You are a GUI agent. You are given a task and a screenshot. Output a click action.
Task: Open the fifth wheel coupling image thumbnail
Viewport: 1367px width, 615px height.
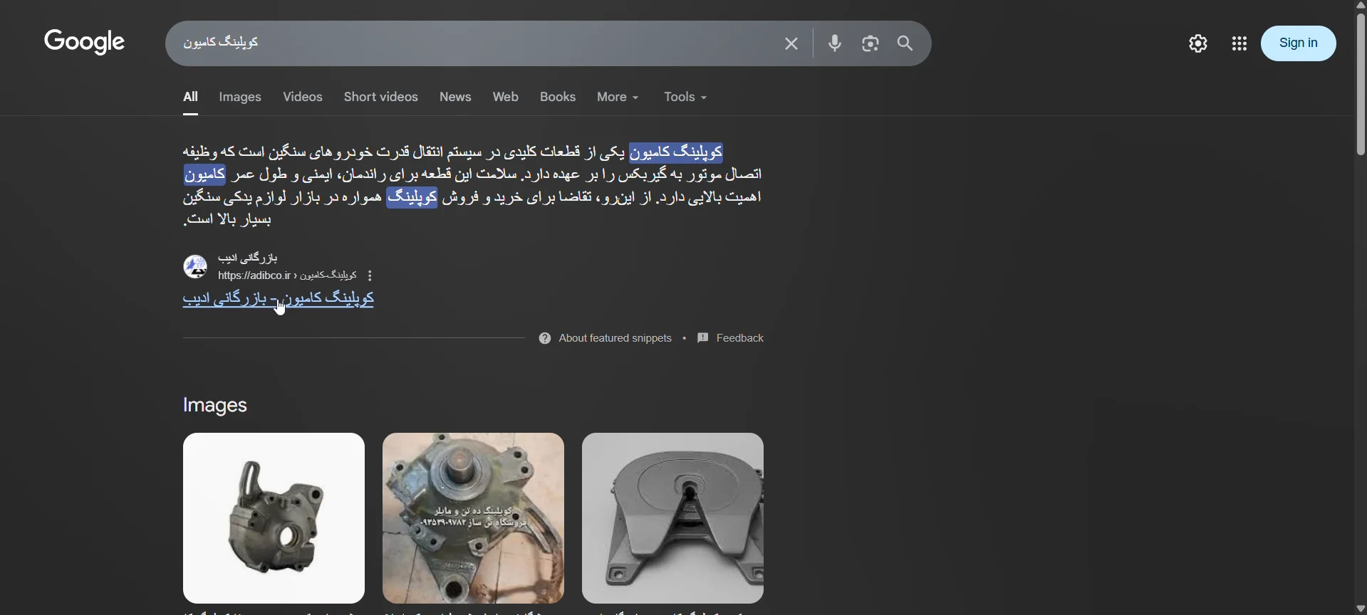[x=672, y=518]
